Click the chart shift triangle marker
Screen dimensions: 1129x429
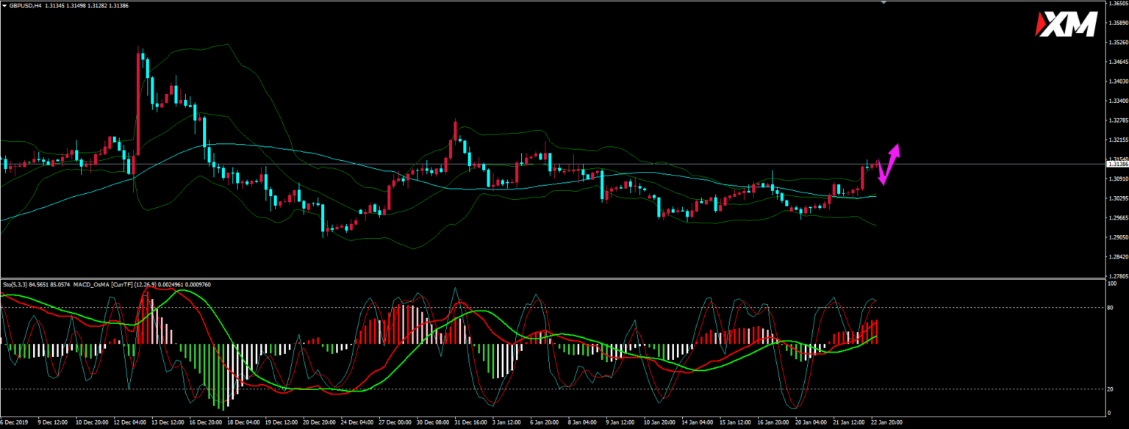tap(884, 3)
